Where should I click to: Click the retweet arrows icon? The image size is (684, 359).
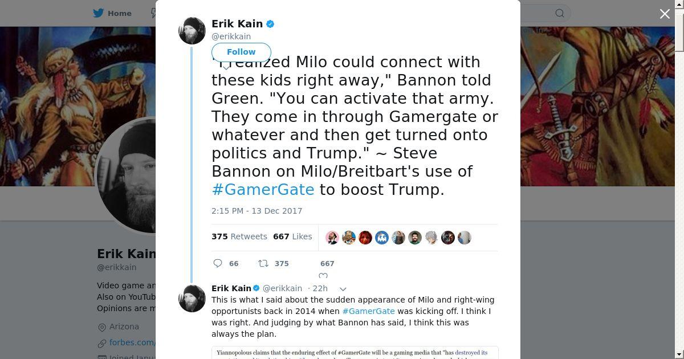click(x=263, y=263)
